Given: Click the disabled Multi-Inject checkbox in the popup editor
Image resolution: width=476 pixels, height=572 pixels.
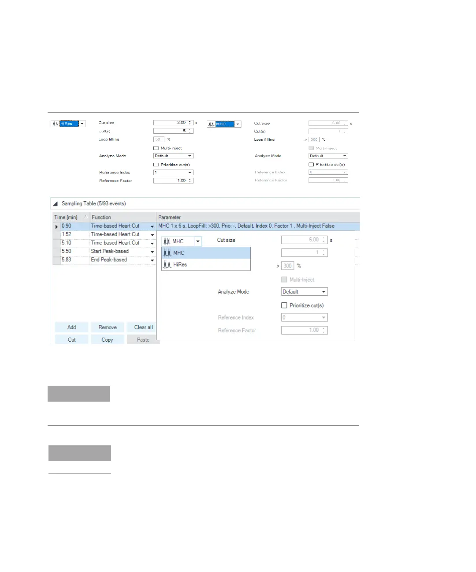Looking at the screenshot, I should click(x=284, y=280).
